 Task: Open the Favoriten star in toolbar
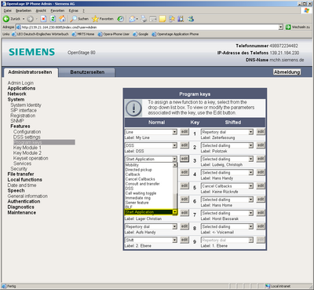[x=103, y=19]
